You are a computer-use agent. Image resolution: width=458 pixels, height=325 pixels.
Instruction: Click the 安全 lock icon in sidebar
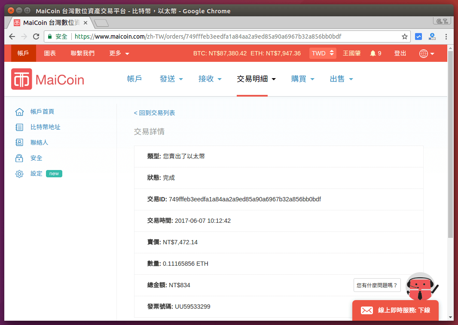point(19,158)
